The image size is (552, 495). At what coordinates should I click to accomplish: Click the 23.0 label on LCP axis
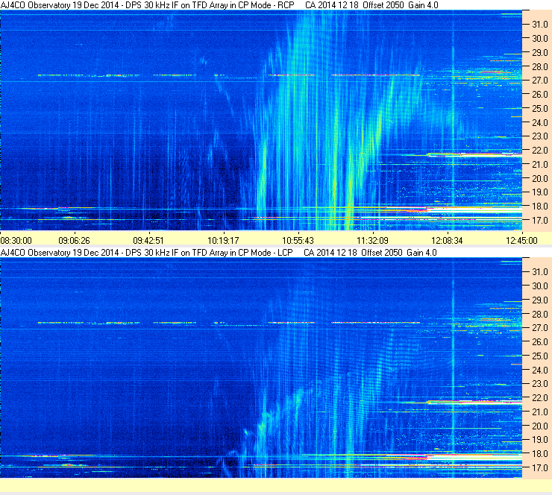point(540,384)
